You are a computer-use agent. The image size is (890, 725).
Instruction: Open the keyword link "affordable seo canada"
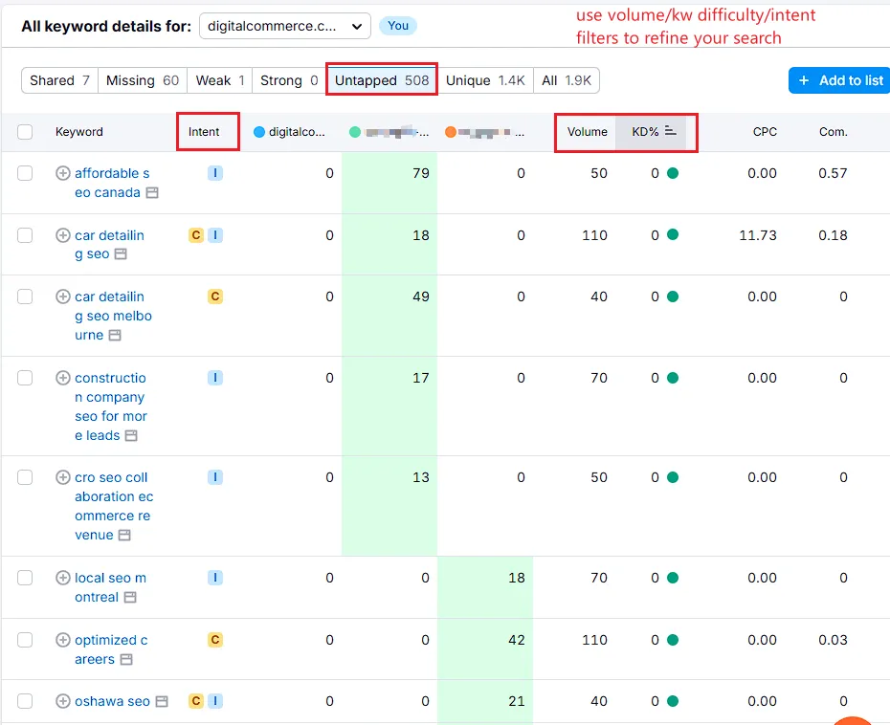(x=110, y=183)
